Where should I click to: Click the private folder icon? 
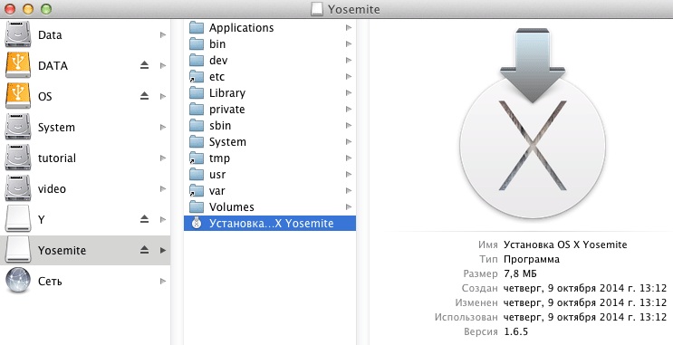pos(197,109)
